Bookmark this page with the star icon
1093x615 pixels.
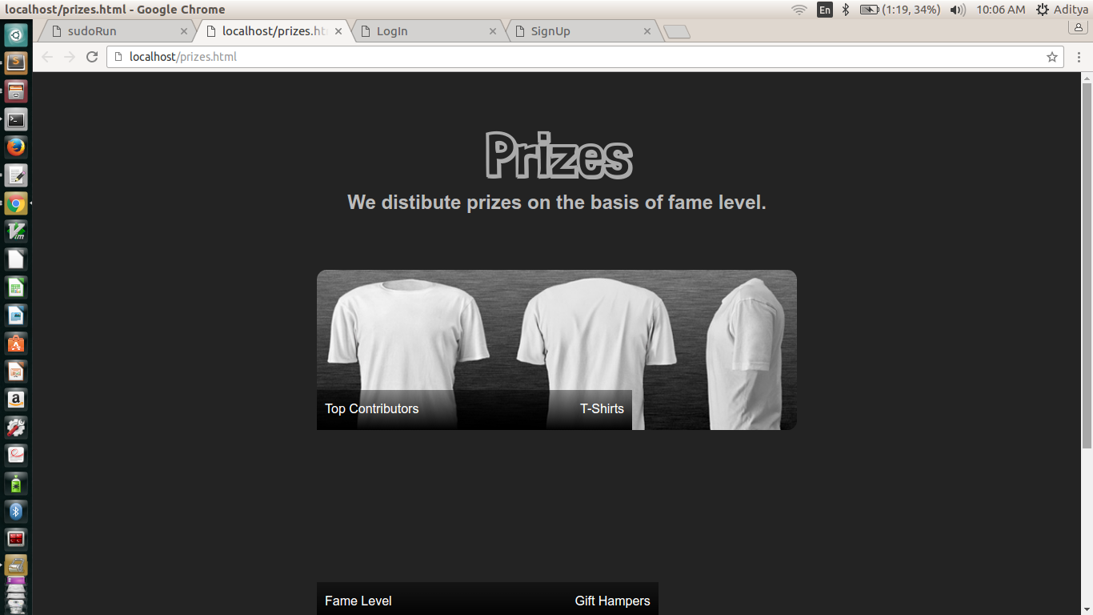click(1052, 57)
